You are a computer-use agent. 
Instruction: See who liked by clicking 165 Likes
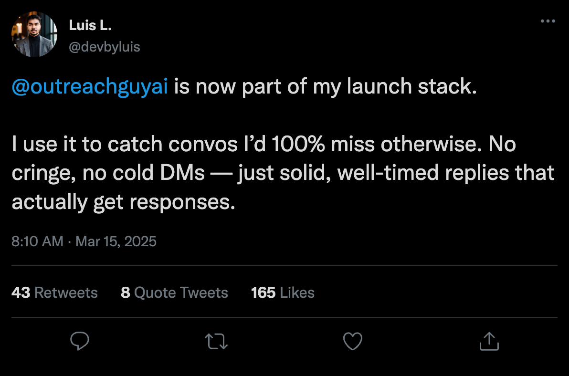point(282,292)
